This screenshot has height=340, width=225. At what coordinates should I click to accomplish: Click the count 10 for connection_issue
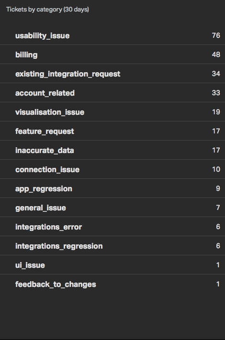216,169
